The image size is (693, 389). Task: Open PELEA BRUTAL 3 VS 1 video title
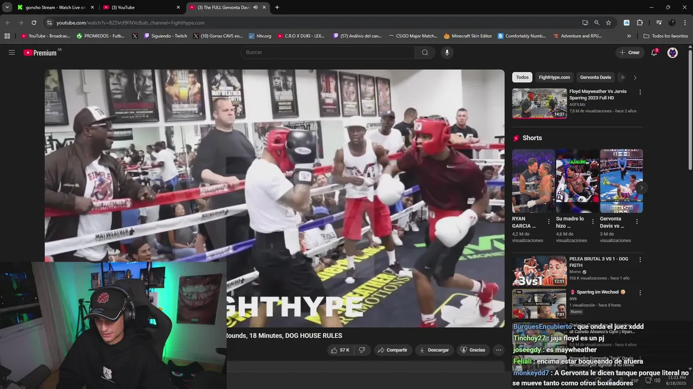599,262
